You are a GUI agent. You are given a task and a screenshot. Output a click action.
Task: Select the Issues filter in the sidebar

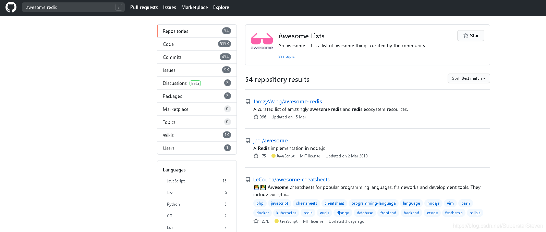point(197,70)
